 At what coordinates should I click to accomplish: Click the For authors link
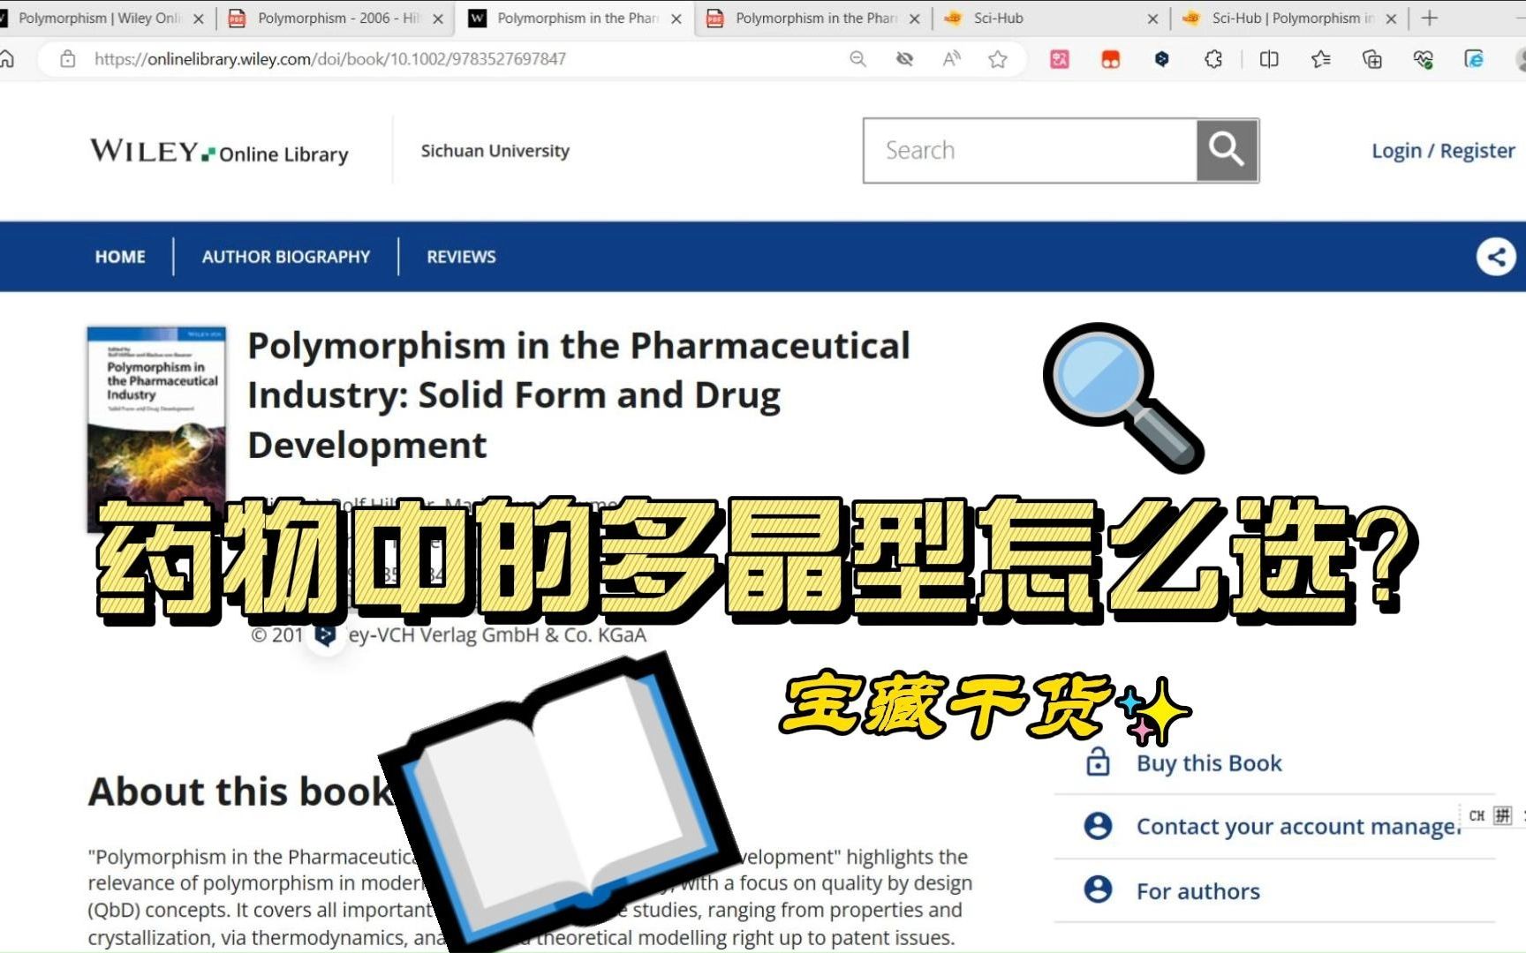coord(1198,891)
